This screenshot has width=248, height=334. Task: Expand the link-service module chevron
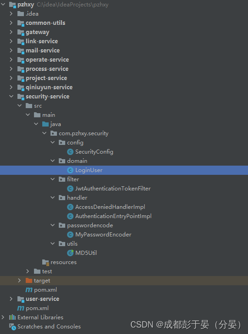11,41
